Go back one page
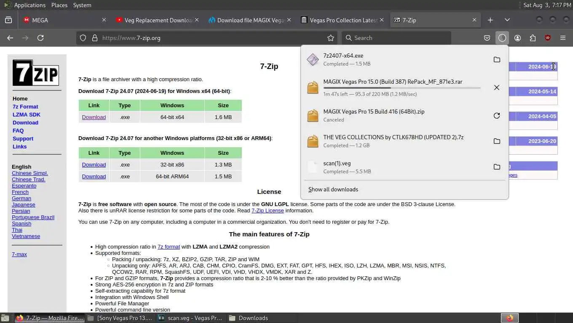Image resolution: width=573 pixels, height=323 pixels. click(10, 38)
